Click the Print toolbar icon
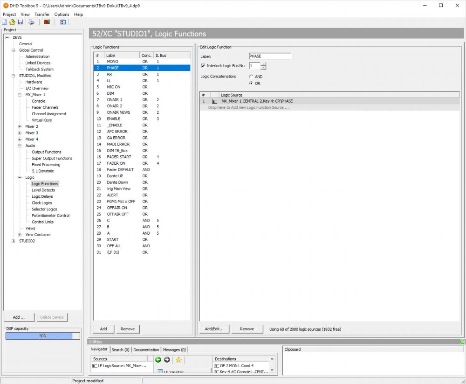The width and height of the screenshot is (466, 384). click(31, 22)
